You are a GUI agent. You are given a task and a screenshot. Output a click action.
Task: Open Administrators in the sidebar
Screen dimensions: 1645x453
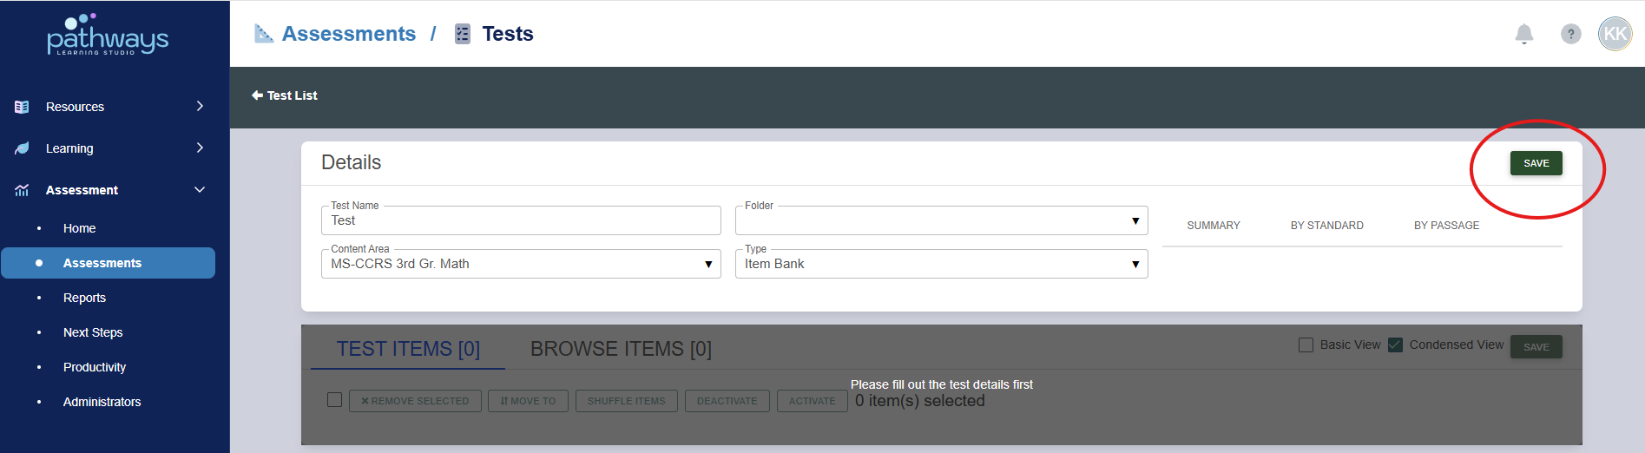[x=102, y=402]
